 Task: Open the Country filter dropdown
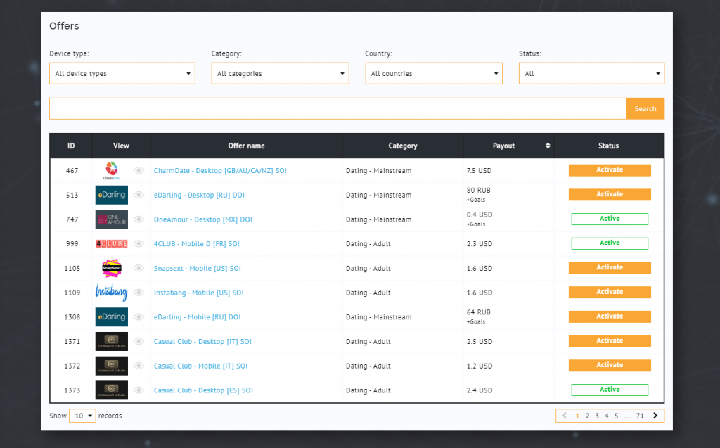434,74
